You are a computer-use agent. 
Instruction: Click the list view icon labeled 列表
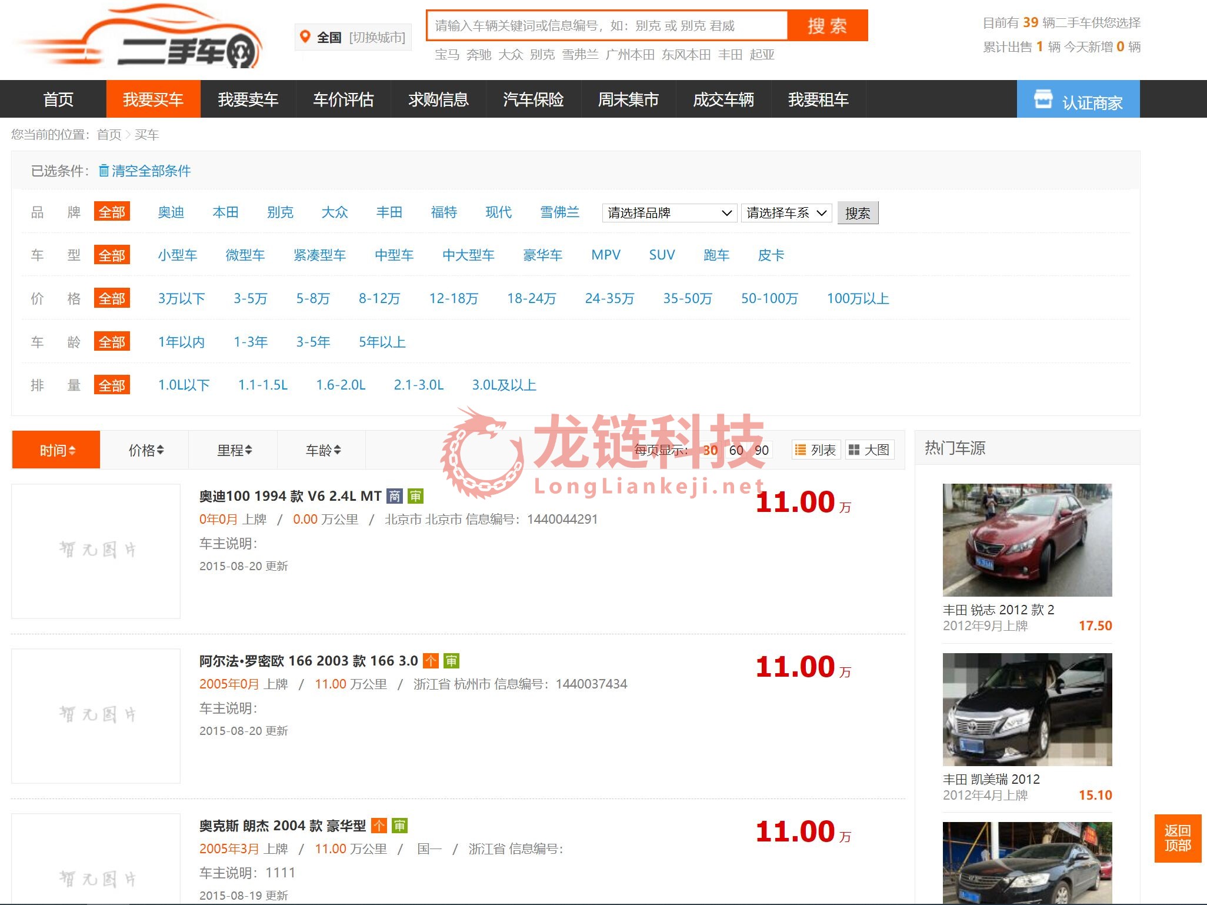800,450
